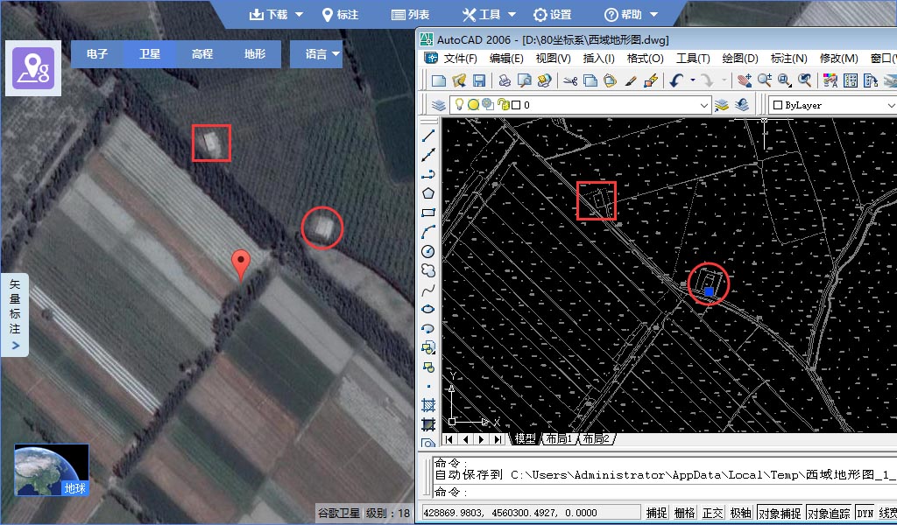Toggle the 正交 ortho mode
This screenshot has height=525, width=897.
(712, 513)
